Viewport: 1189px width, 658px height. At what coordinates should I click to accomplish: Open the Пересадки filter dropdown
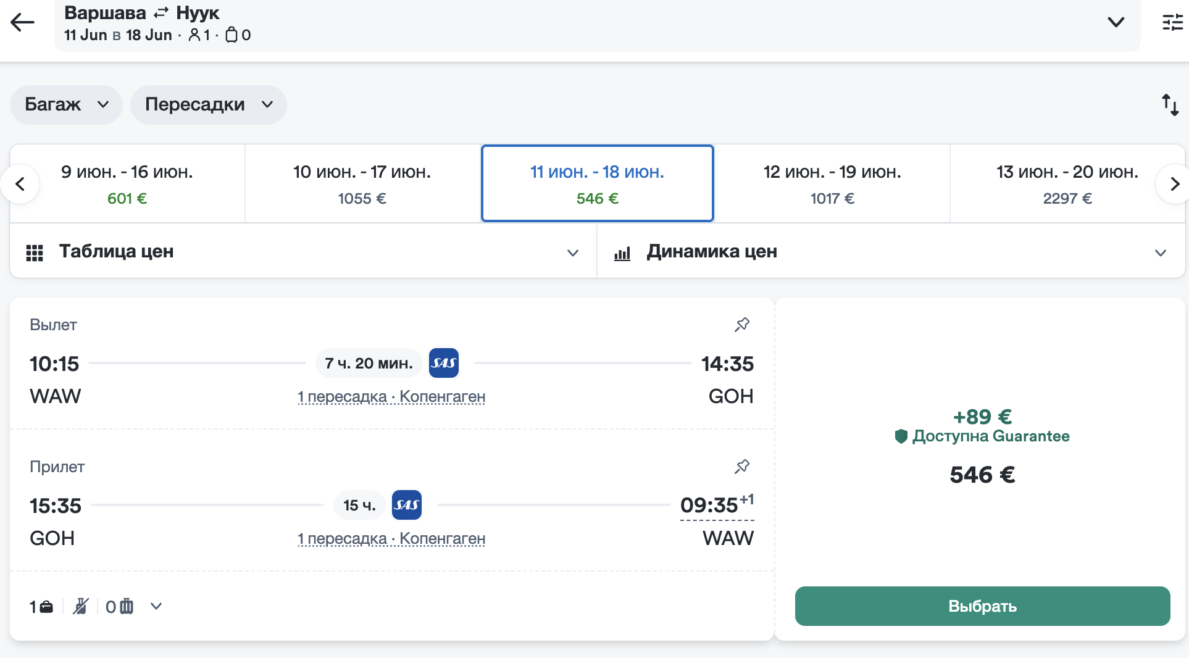pos(208,105)
